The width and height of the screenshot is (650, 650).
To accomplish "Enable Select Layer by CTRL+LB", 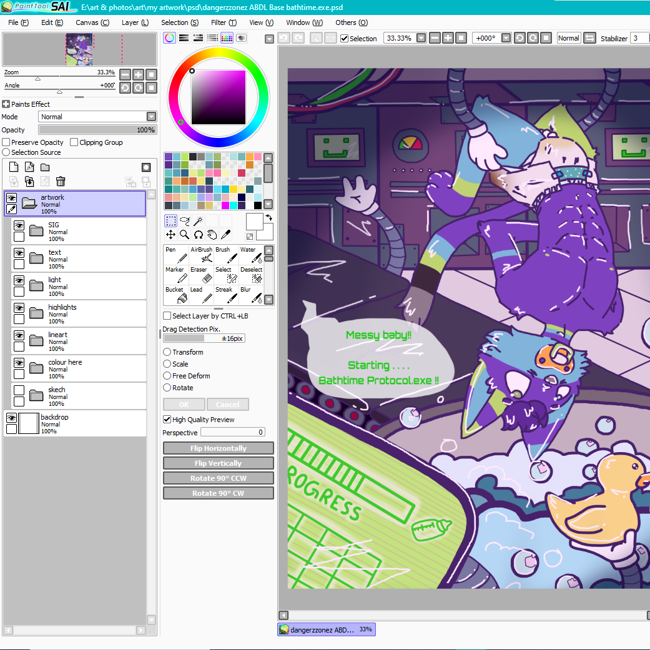I will pos(167,316).
